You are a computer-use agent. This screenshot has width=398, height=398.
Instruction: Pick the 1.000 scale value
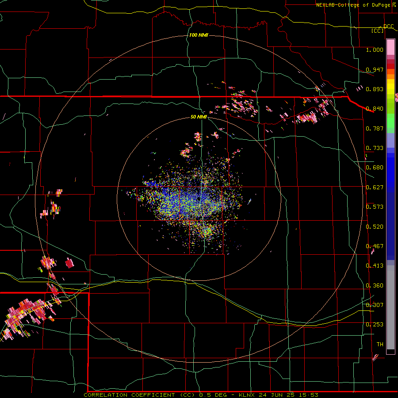click(375, 50)
